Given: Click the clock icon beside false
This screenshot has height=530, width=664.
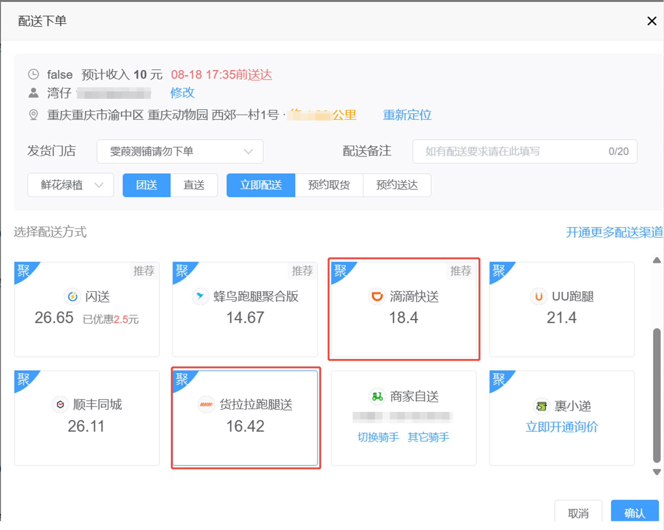Looking at the screenshot, I should coord(34,74).
